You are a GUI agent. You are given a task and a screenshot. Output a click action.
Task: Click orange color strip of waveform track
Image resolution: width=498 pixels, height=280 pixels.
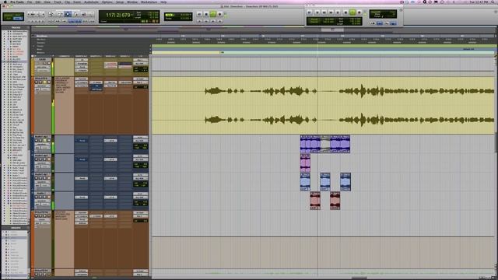[x=33, y=105]
